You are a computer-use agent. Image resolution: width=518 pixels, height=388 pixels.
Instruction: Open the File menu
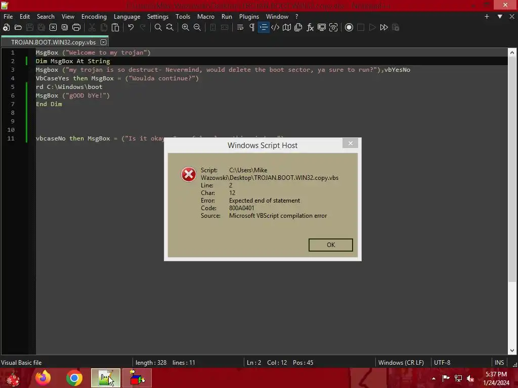(x=8, y=17)
